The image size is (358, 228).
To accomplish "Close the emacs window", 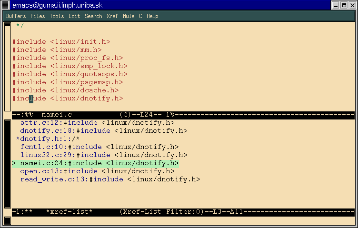I will click(352, 5).
